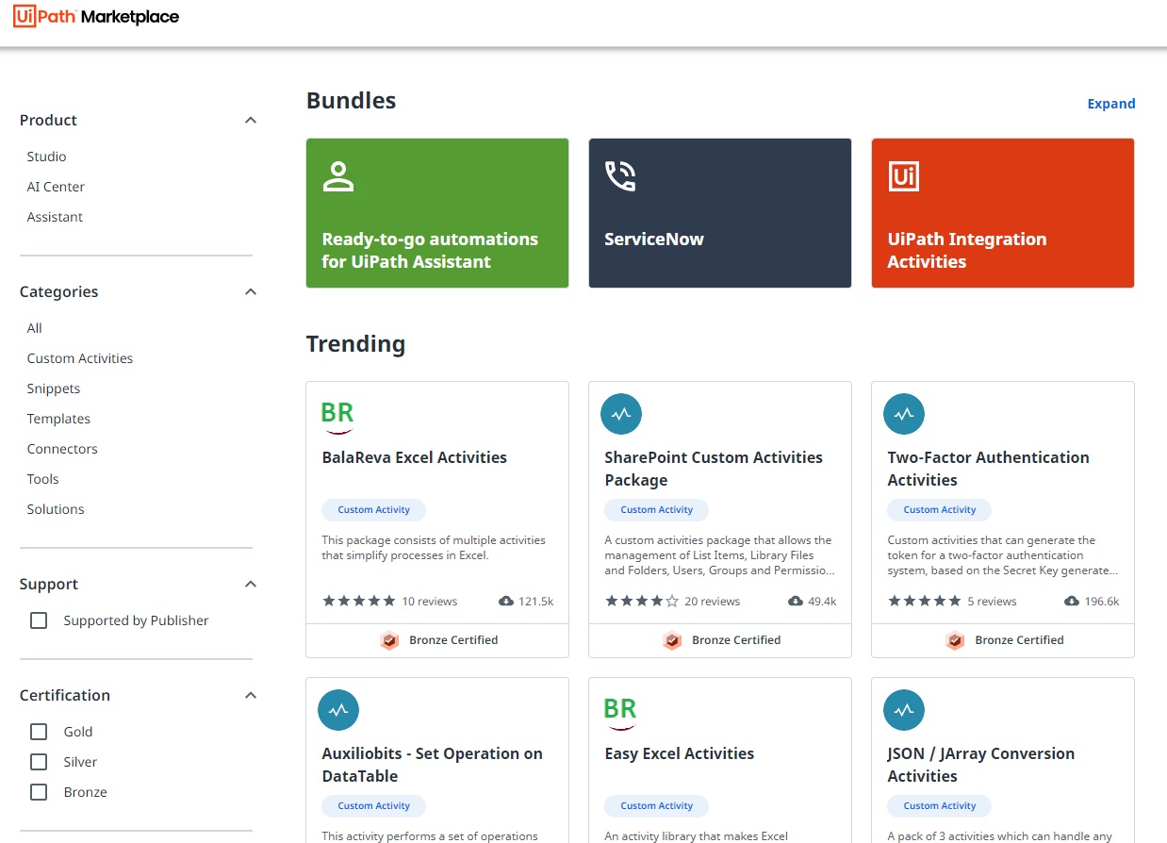Filter by AI Center product
This screenshot has width=1167, height=843.
tap(56, 187)
